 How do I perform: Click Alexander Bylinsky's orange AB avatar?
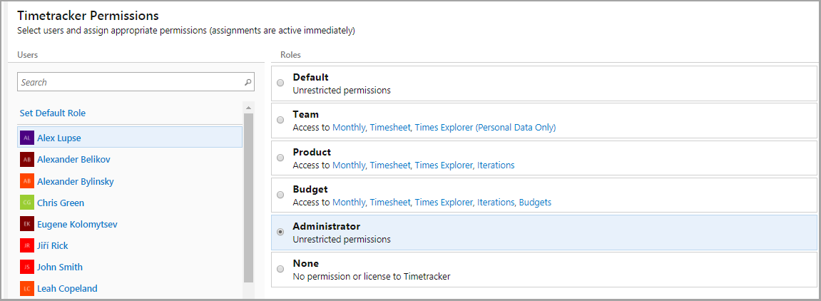pos(27,181)
